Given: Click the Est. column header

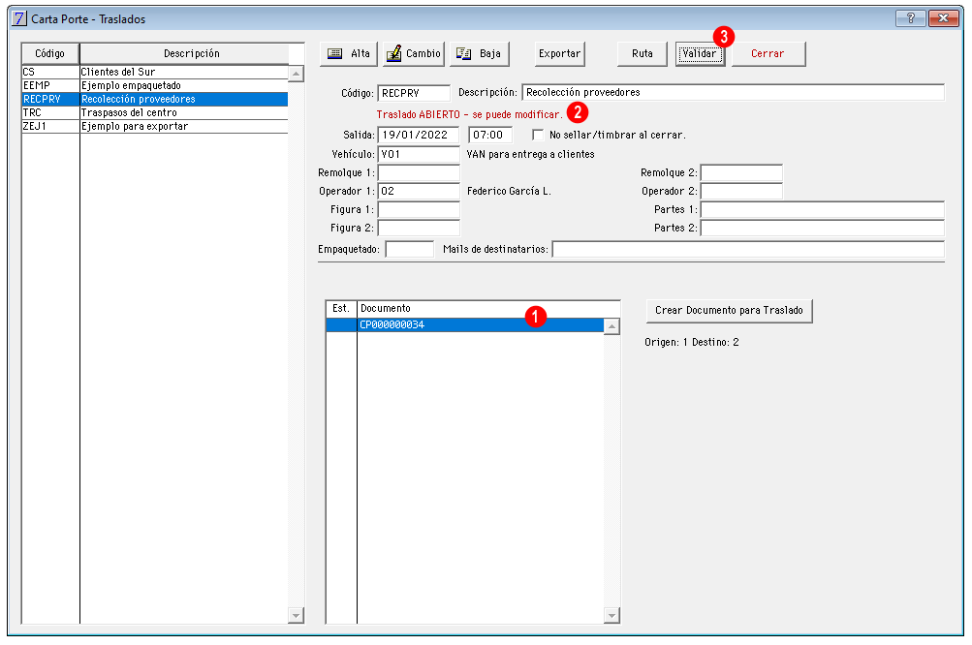Looking at the screenshot, I should click(341, 309).
